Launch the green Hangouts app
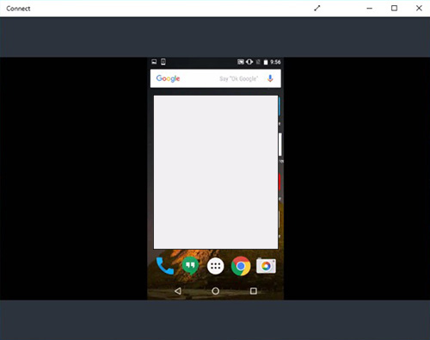Image resolution: width=430 pixels, height=340 pixels. [190, 266]
